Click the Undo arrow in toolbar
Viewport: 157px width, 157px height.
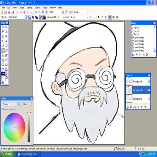click(36, 12)
